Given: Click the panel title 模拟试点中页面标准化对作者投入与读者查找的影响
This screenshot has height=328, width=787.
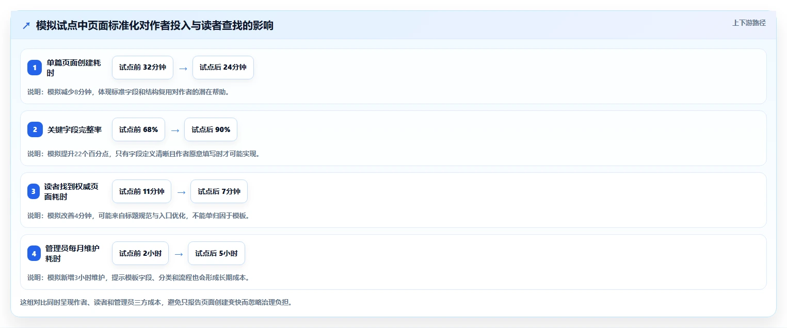Looking at the screenshot, I should 155,25.
